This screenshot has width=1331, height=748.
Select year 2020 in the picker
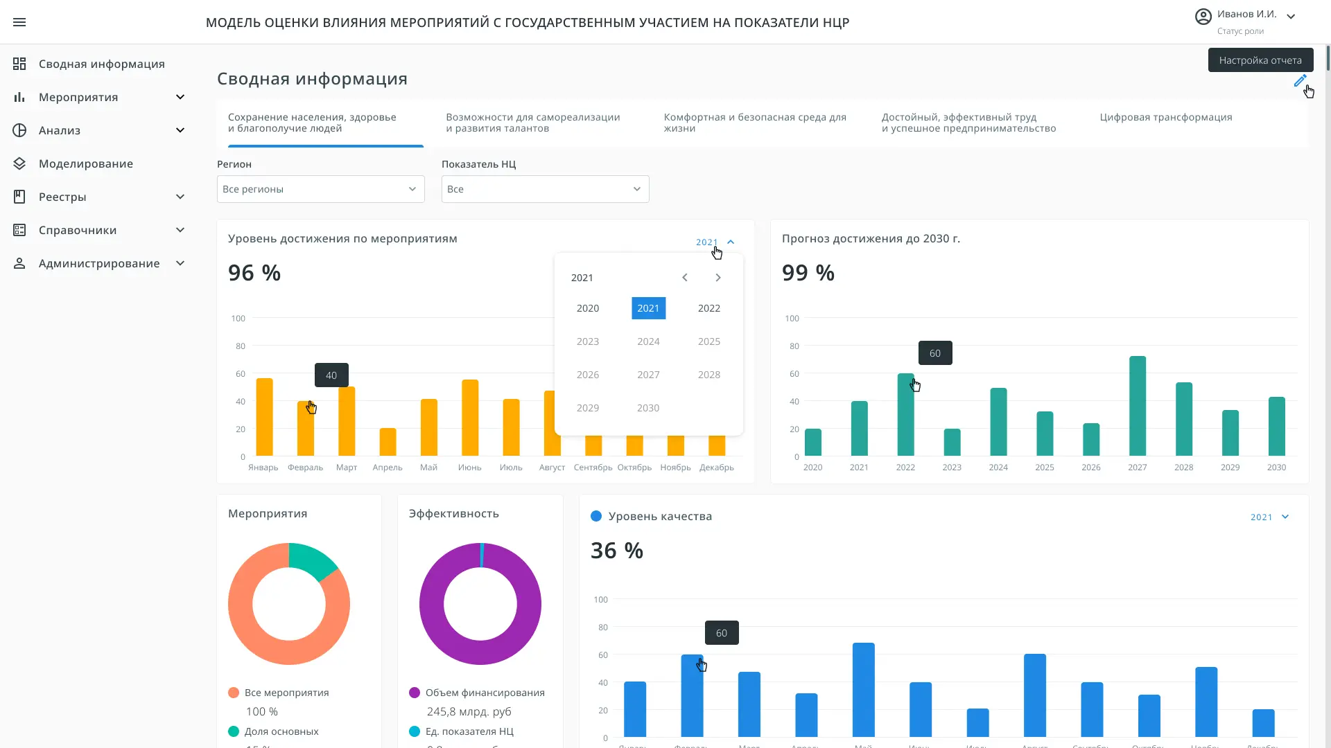[587, 308]
